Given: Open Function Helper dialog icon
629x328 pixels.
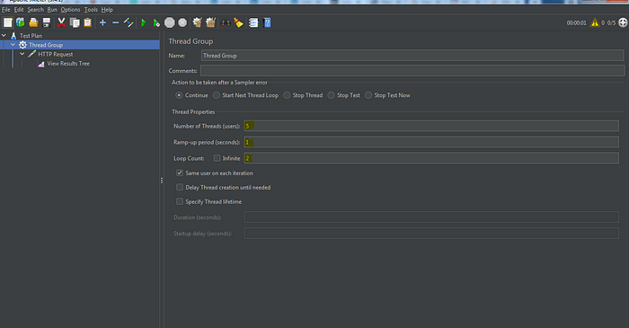Looking at the screenshot, I should point(253,22).
